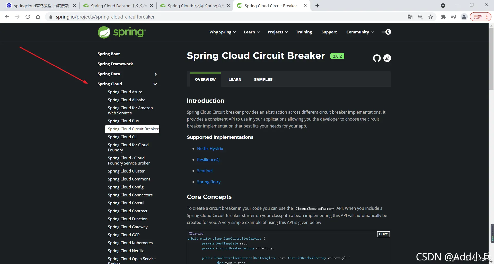Open Spring Cloud for Amazon Web Services

click(130, 111)
